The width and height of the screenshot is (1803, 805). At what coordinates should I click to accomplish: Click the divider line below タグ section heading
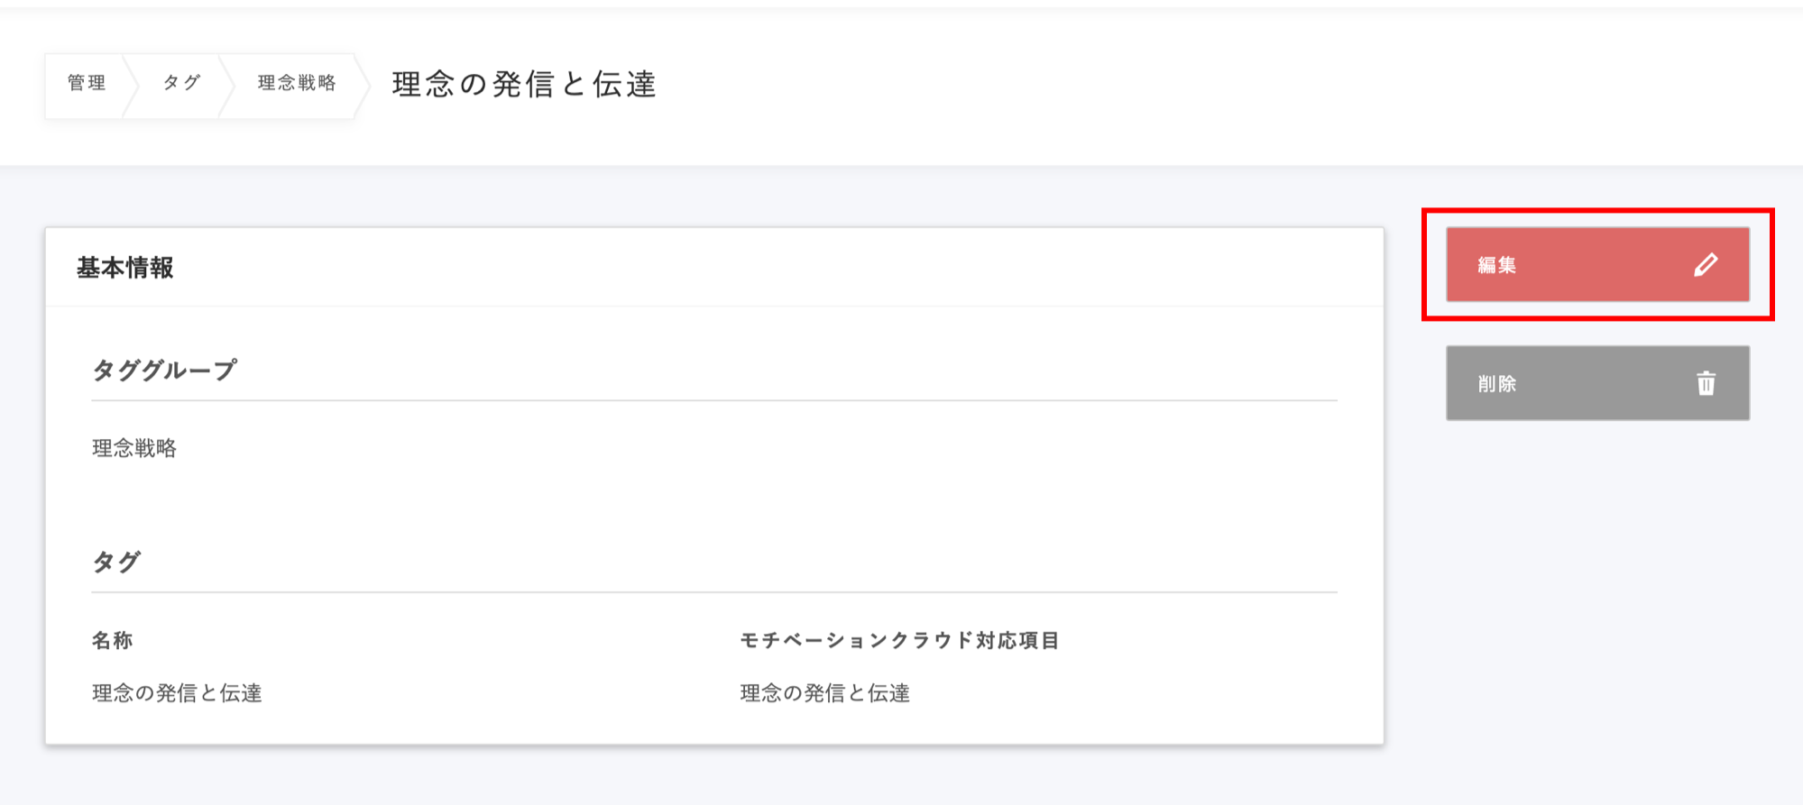tap(713, 592)
